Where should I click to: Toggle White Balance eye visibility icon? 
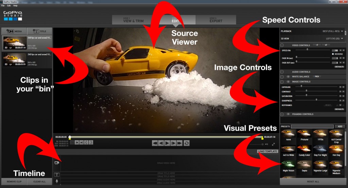click(x=288, y=77)
